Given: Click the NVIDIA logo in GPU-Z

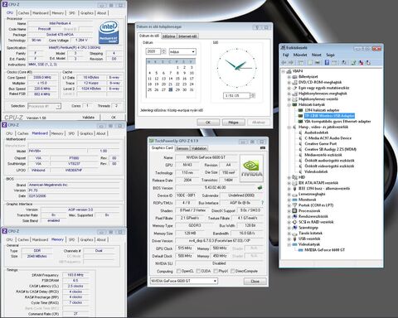Looking at the screenshot, I should coord(251,168).
